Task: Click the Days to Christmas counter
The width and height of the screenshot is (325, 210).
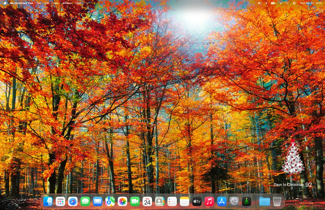Action: coord(293,185)
